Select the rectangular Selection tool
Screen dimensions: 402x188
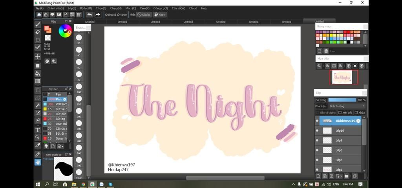pos(38,90)
